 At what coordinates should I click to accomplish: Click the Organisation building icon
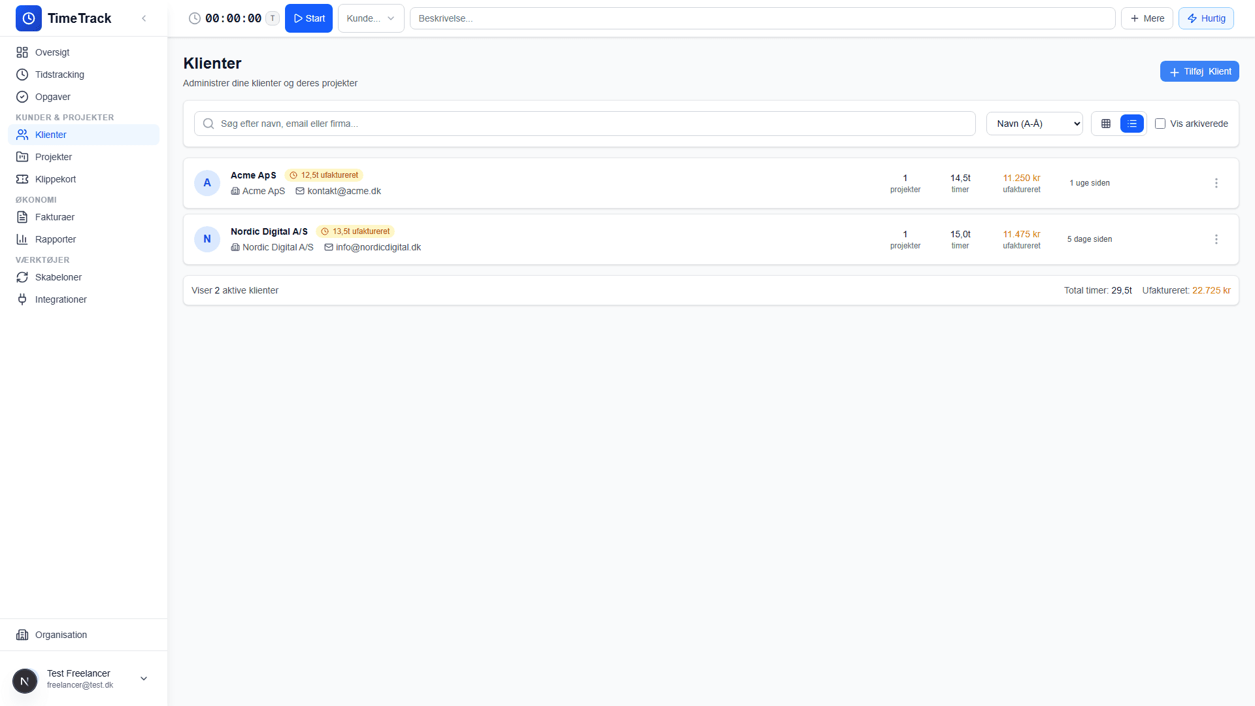(22, 635)
